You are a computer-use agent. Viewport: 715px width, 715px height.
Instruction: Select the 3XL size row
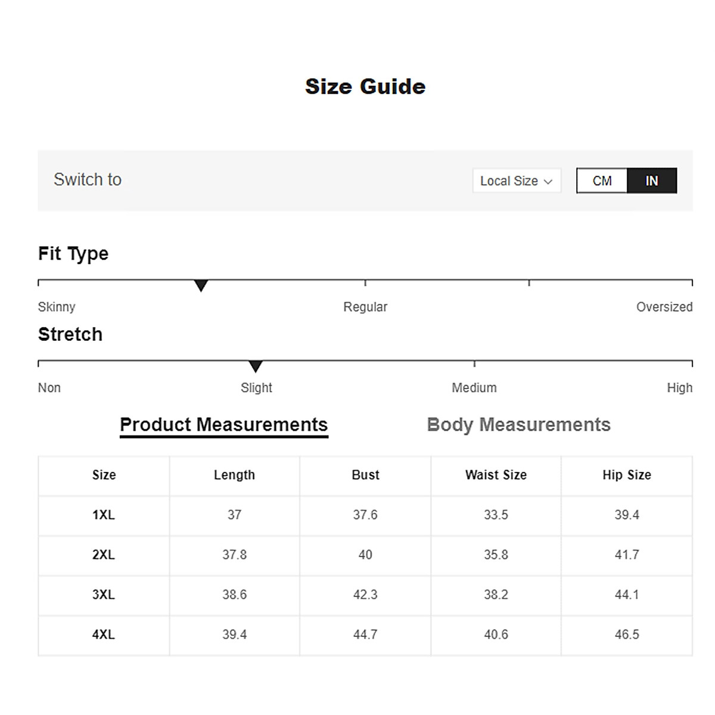point(104,595)
